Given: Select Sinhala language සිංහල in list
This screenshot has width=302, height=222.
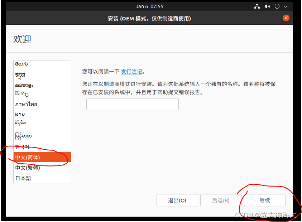Looking at the screenshot, I should tap(42, 94).
